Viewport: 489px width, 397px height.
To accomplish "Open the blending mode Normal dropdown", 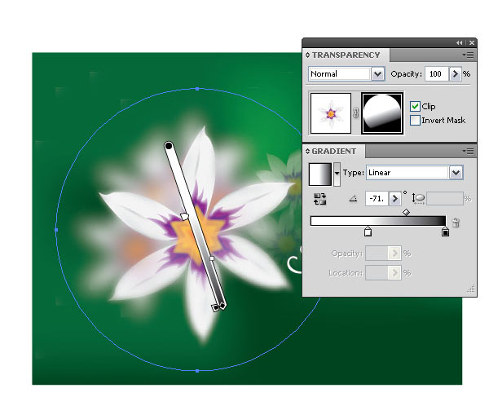I will (377, 74).
